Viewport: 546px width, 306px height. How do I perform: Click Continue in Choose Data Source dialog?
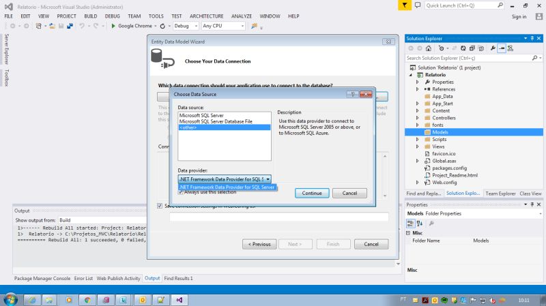tap(312, 193)
